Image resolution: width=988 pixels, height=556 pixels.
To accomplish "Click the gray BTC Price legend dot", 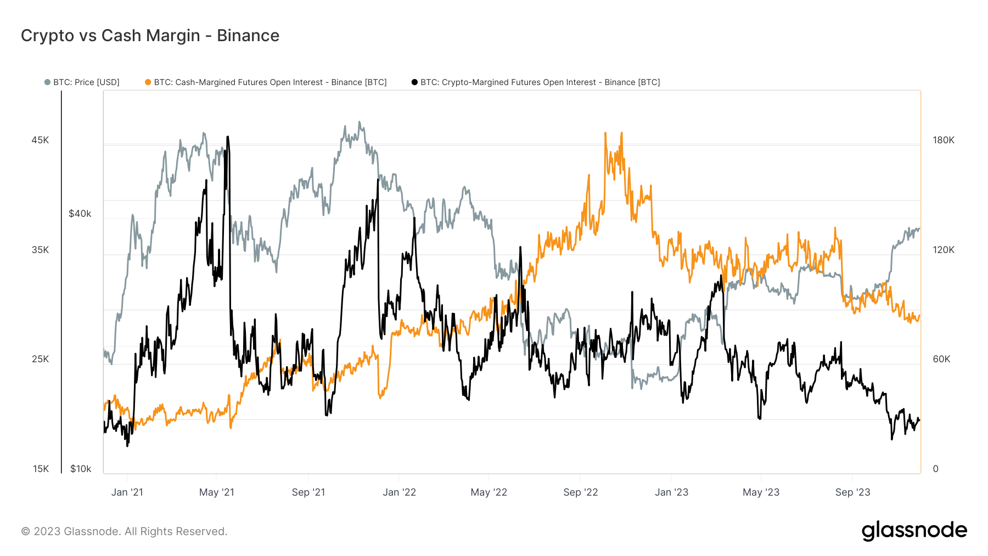I will (x=48, y=82).
